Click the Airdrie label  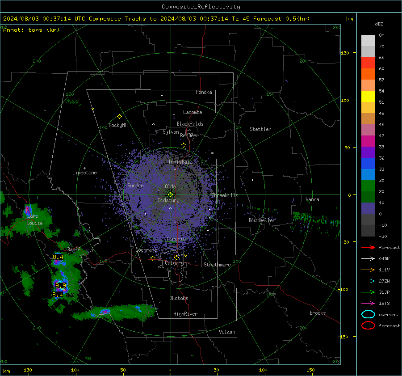point(176,239)
